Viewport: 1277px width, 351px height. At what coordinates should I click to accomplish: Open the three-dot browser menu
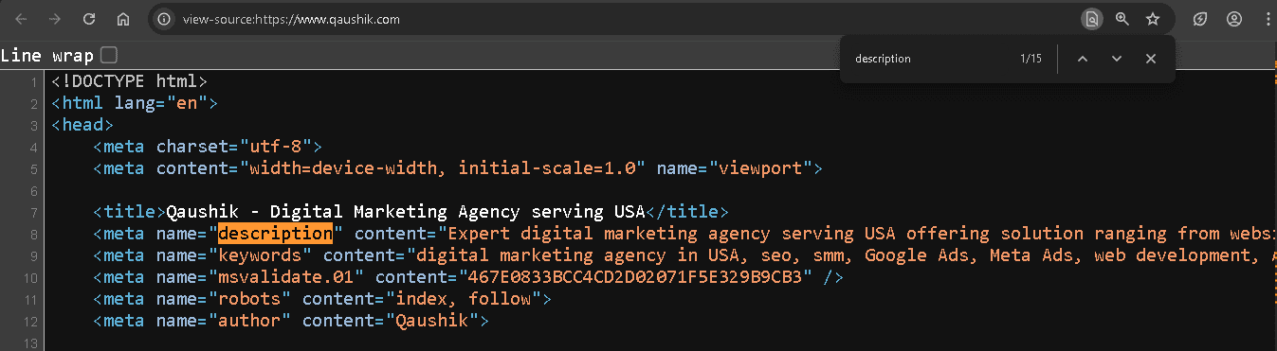tap(1267, 19)
